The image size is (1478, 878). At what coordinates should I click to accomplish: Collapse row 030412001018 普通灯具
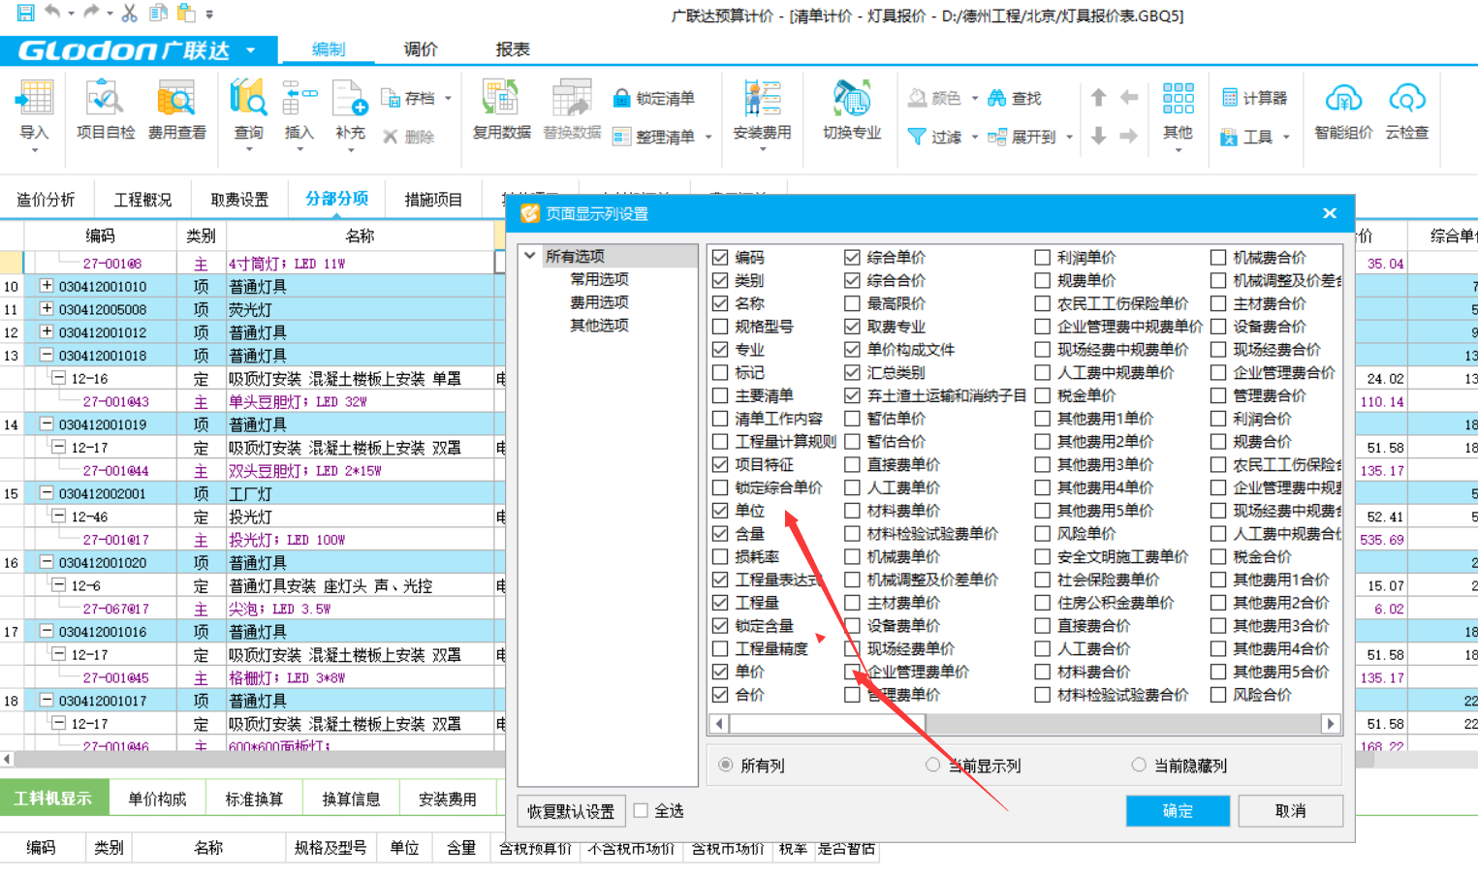click(x=46, y=355)
